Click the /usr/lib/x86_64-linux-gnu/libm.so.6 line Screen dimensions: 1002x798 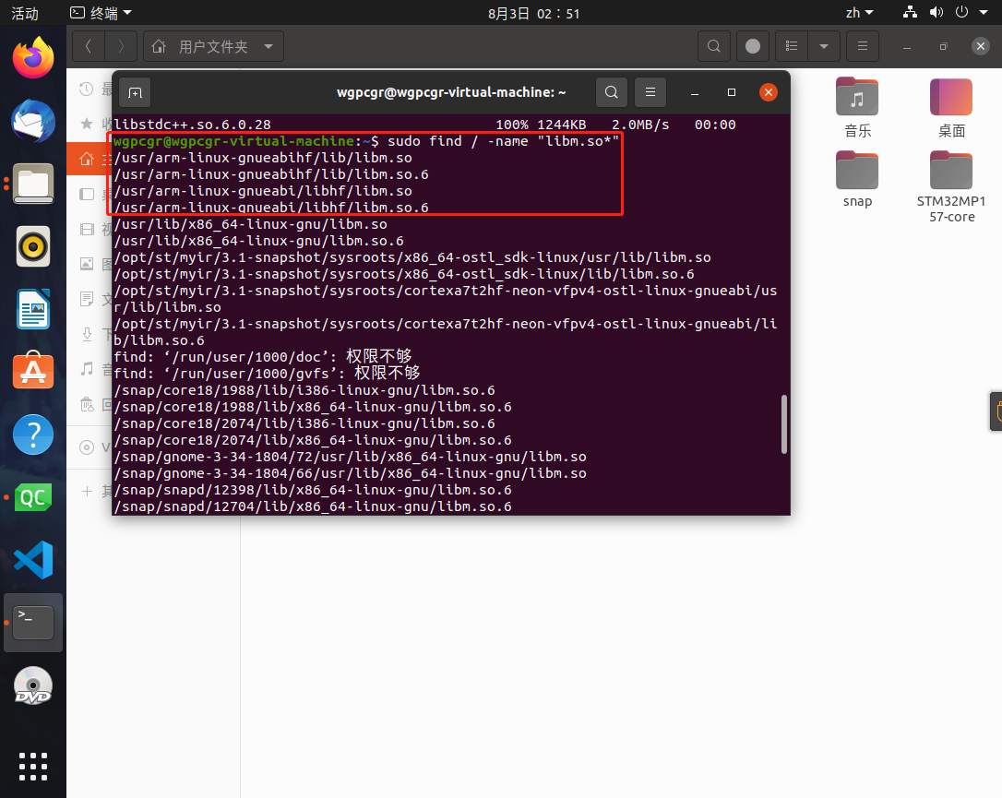tap(259, 241)
